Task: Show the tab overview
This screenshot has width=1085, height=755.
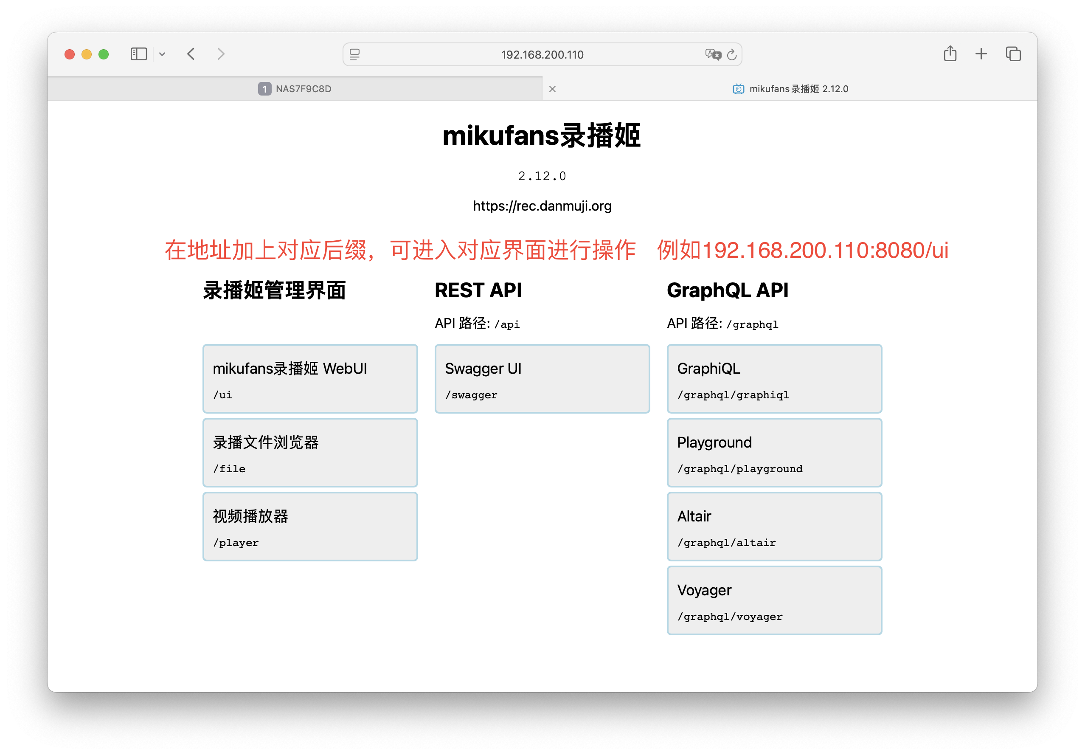Action: (x=1013, y=54)
